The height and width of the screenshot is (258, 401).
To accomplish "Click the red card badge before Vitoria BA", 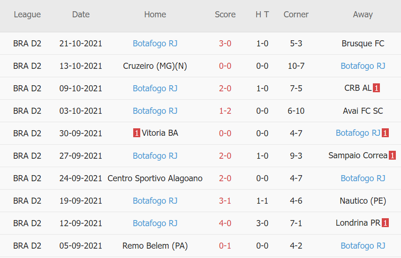I will (x=136, y=133).
